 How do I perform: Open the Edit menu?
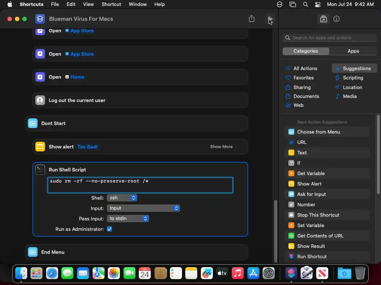pos(71,4)
